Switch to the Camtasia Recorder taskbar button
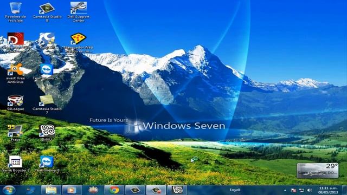This screenshot has height=195, width=347. pyautogui.click(x=156, y=190)
